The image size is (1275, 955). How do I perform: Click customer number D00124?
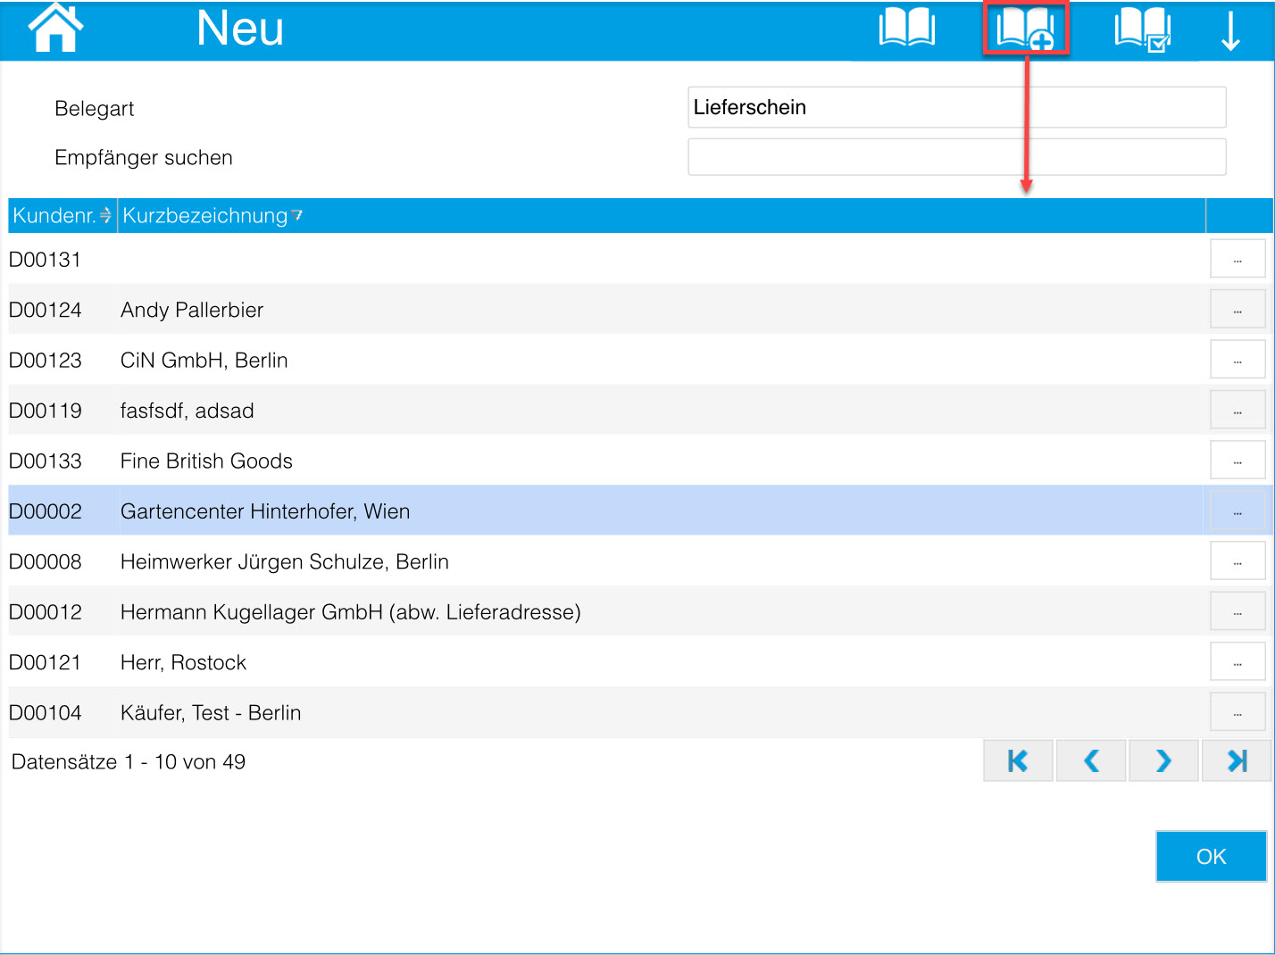[45, 310]
